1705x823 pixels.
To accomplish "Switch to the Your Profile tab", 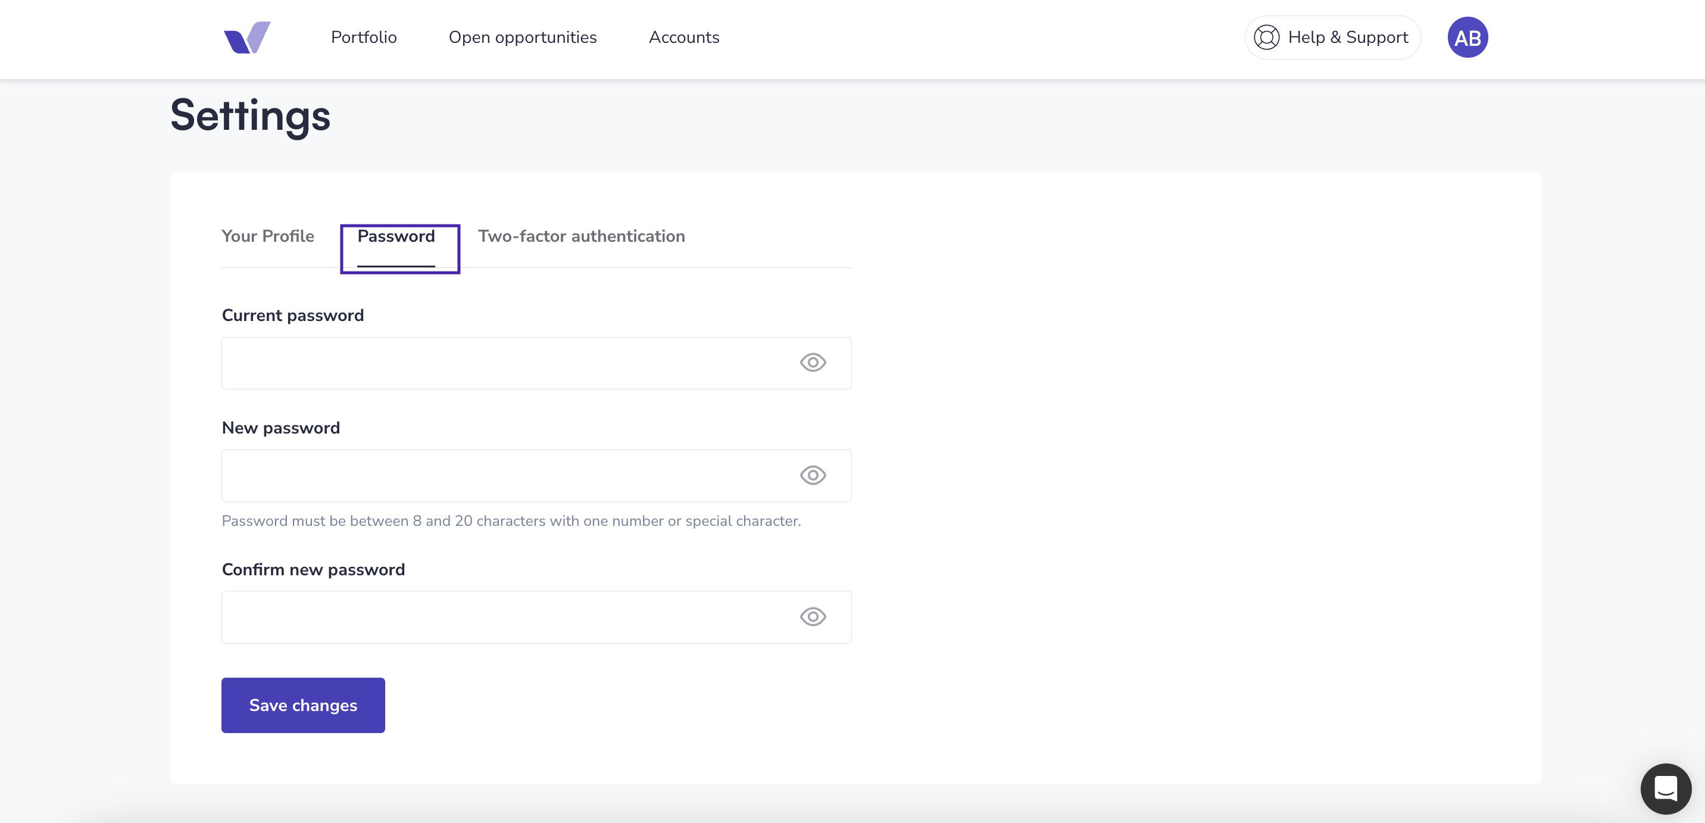I will click(x=268, y=236).
